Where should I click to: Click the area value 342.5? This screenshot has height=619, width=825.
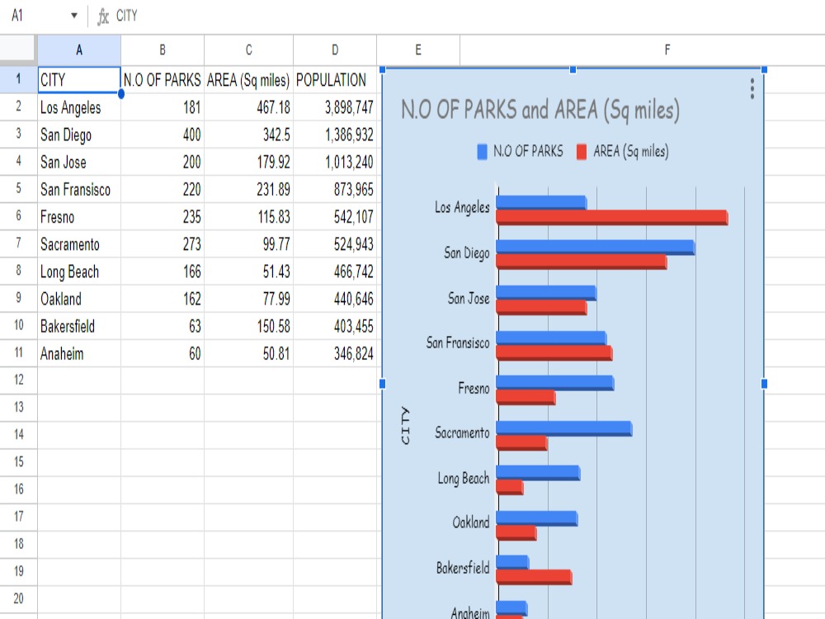click(x=249, y=135)
